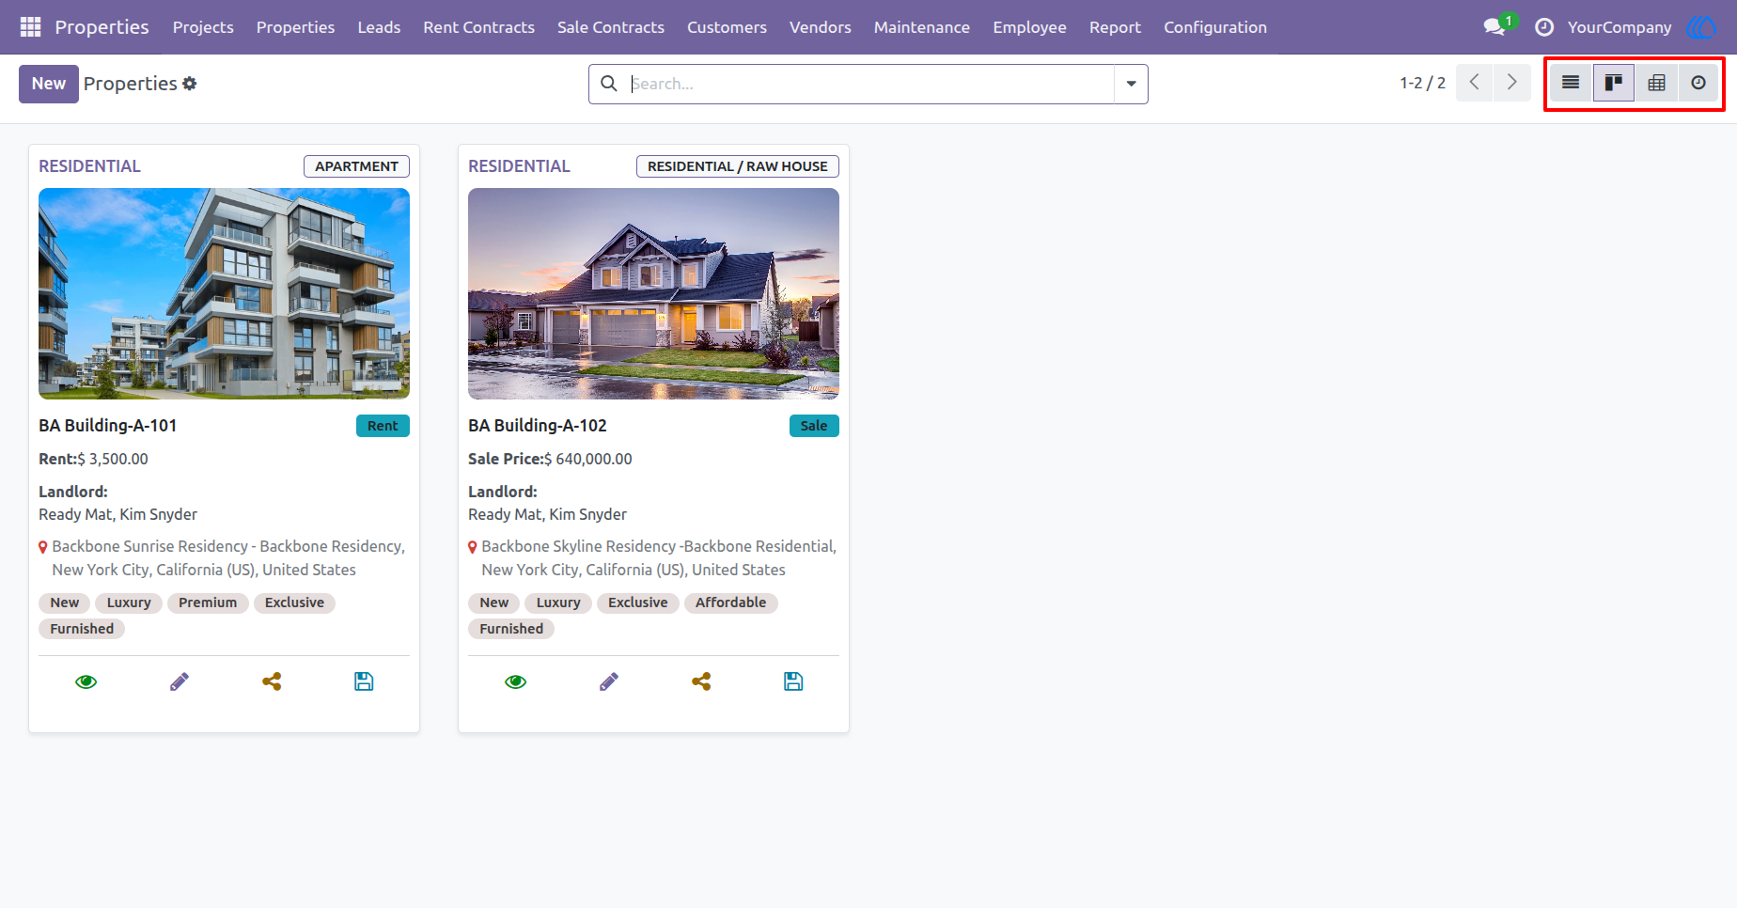Open the Customers menu
This screenshot has height=908, width=1737.
(727, 27)
